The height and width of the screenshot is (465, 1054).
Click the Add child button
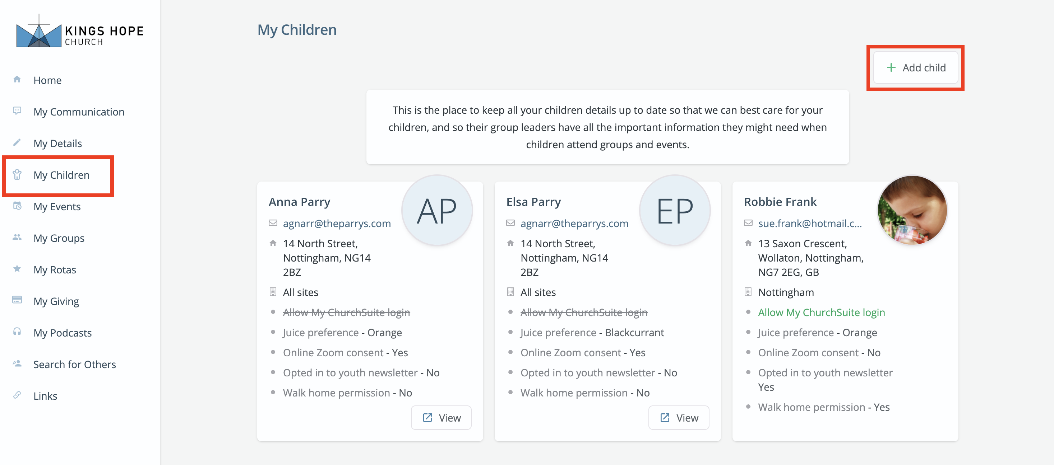[x=915, y=67]
